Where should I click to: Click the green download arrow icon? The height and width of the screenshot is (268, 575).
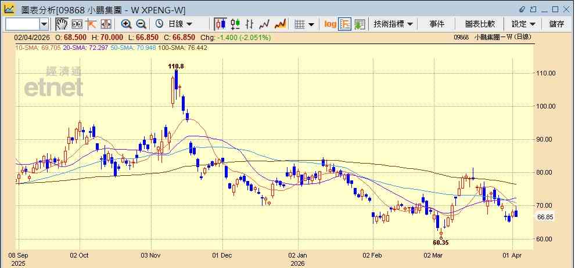coord(360,24)
